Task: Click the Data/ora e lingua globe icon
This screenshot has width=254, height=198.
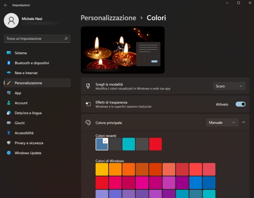Action: click(9, 113)
